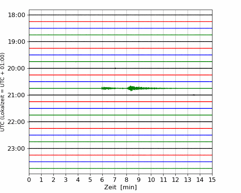The image size is (241, 193).
Task: Click the small blip on the 21:00 trace
Action: pyautogui.click(x=194, y=95)
